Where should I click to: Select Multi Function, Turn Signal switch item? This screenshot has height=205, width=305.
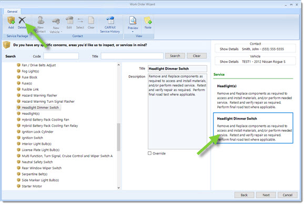[x=65, y=155]
